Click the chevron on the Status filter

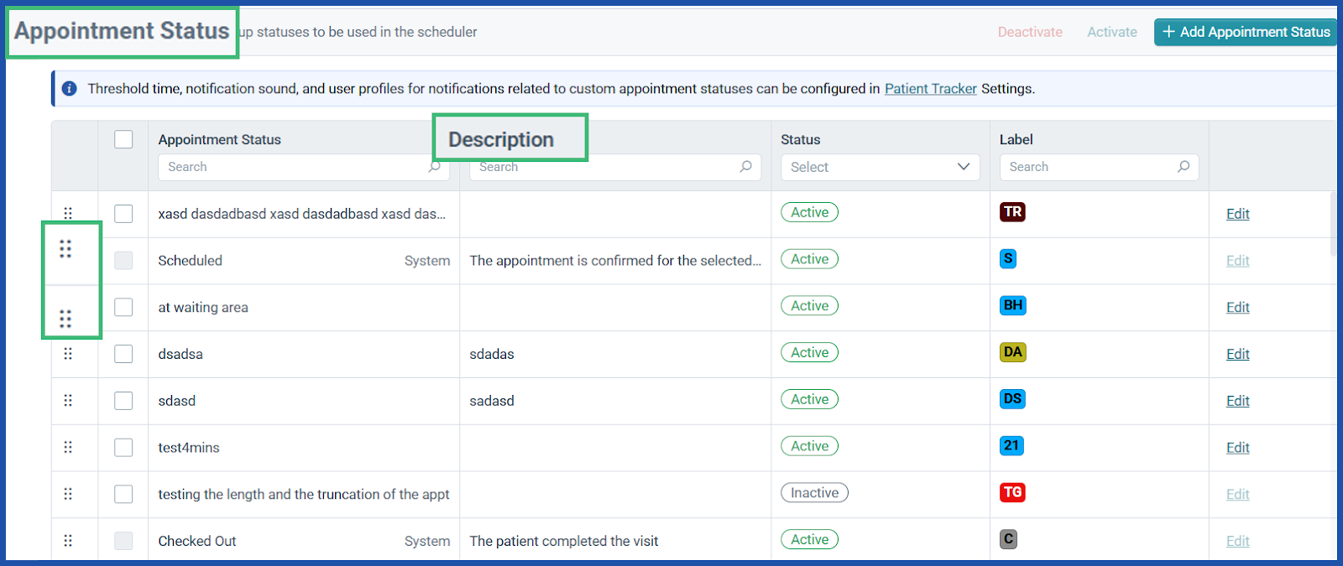pyautogui.click(x=962, y=167)
